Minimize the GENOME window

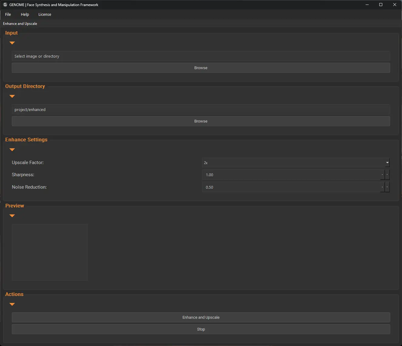[x=367, y=5]
